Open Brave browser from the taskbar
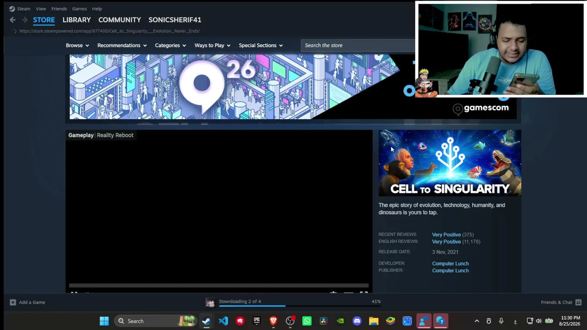 pyautogui.click(x=273, y=321)
